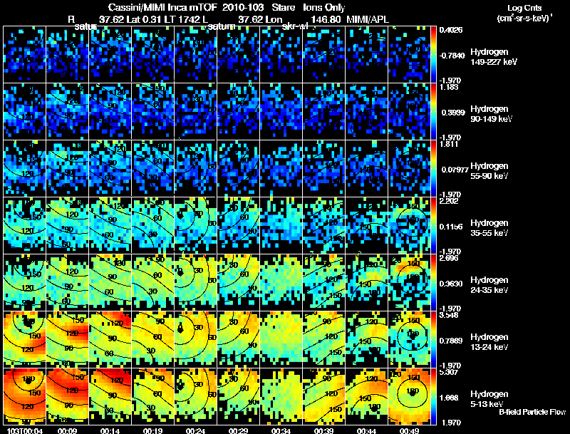Open the 5-13 keV image panel at 00:34
This screenshot has height=434, width=570.
tap(281, 397)
